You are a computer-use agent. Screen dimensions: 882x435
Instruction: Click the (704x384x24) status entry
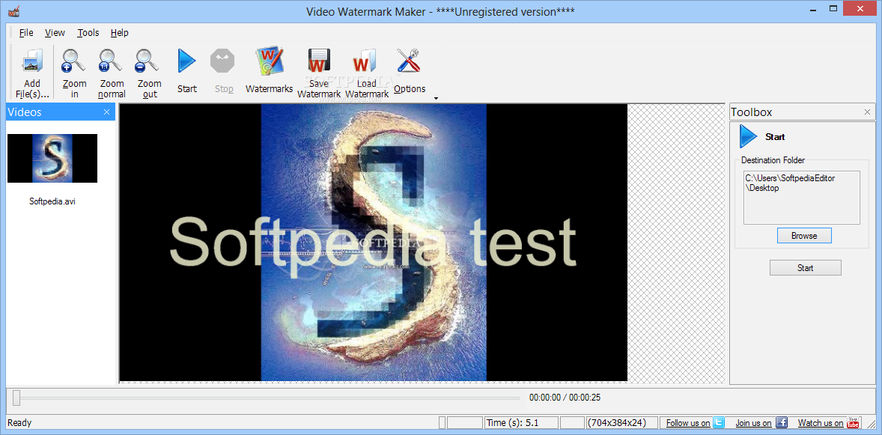tap(621, 422)
